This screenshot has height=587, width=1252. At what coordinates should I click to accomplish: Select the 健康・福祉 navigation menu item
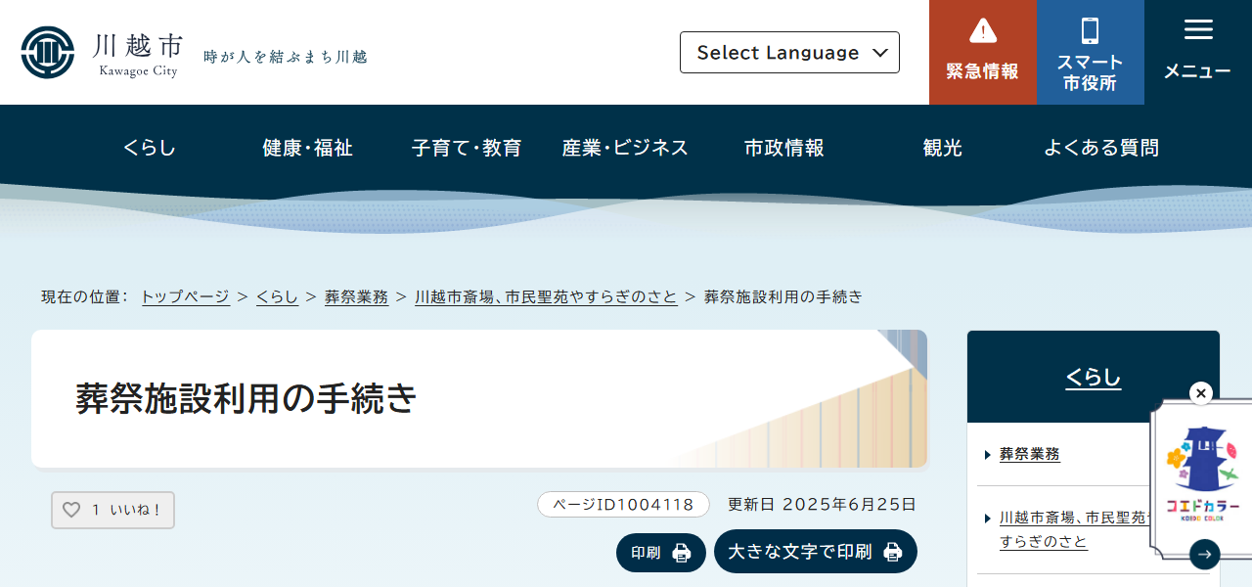tap(307, 148)
